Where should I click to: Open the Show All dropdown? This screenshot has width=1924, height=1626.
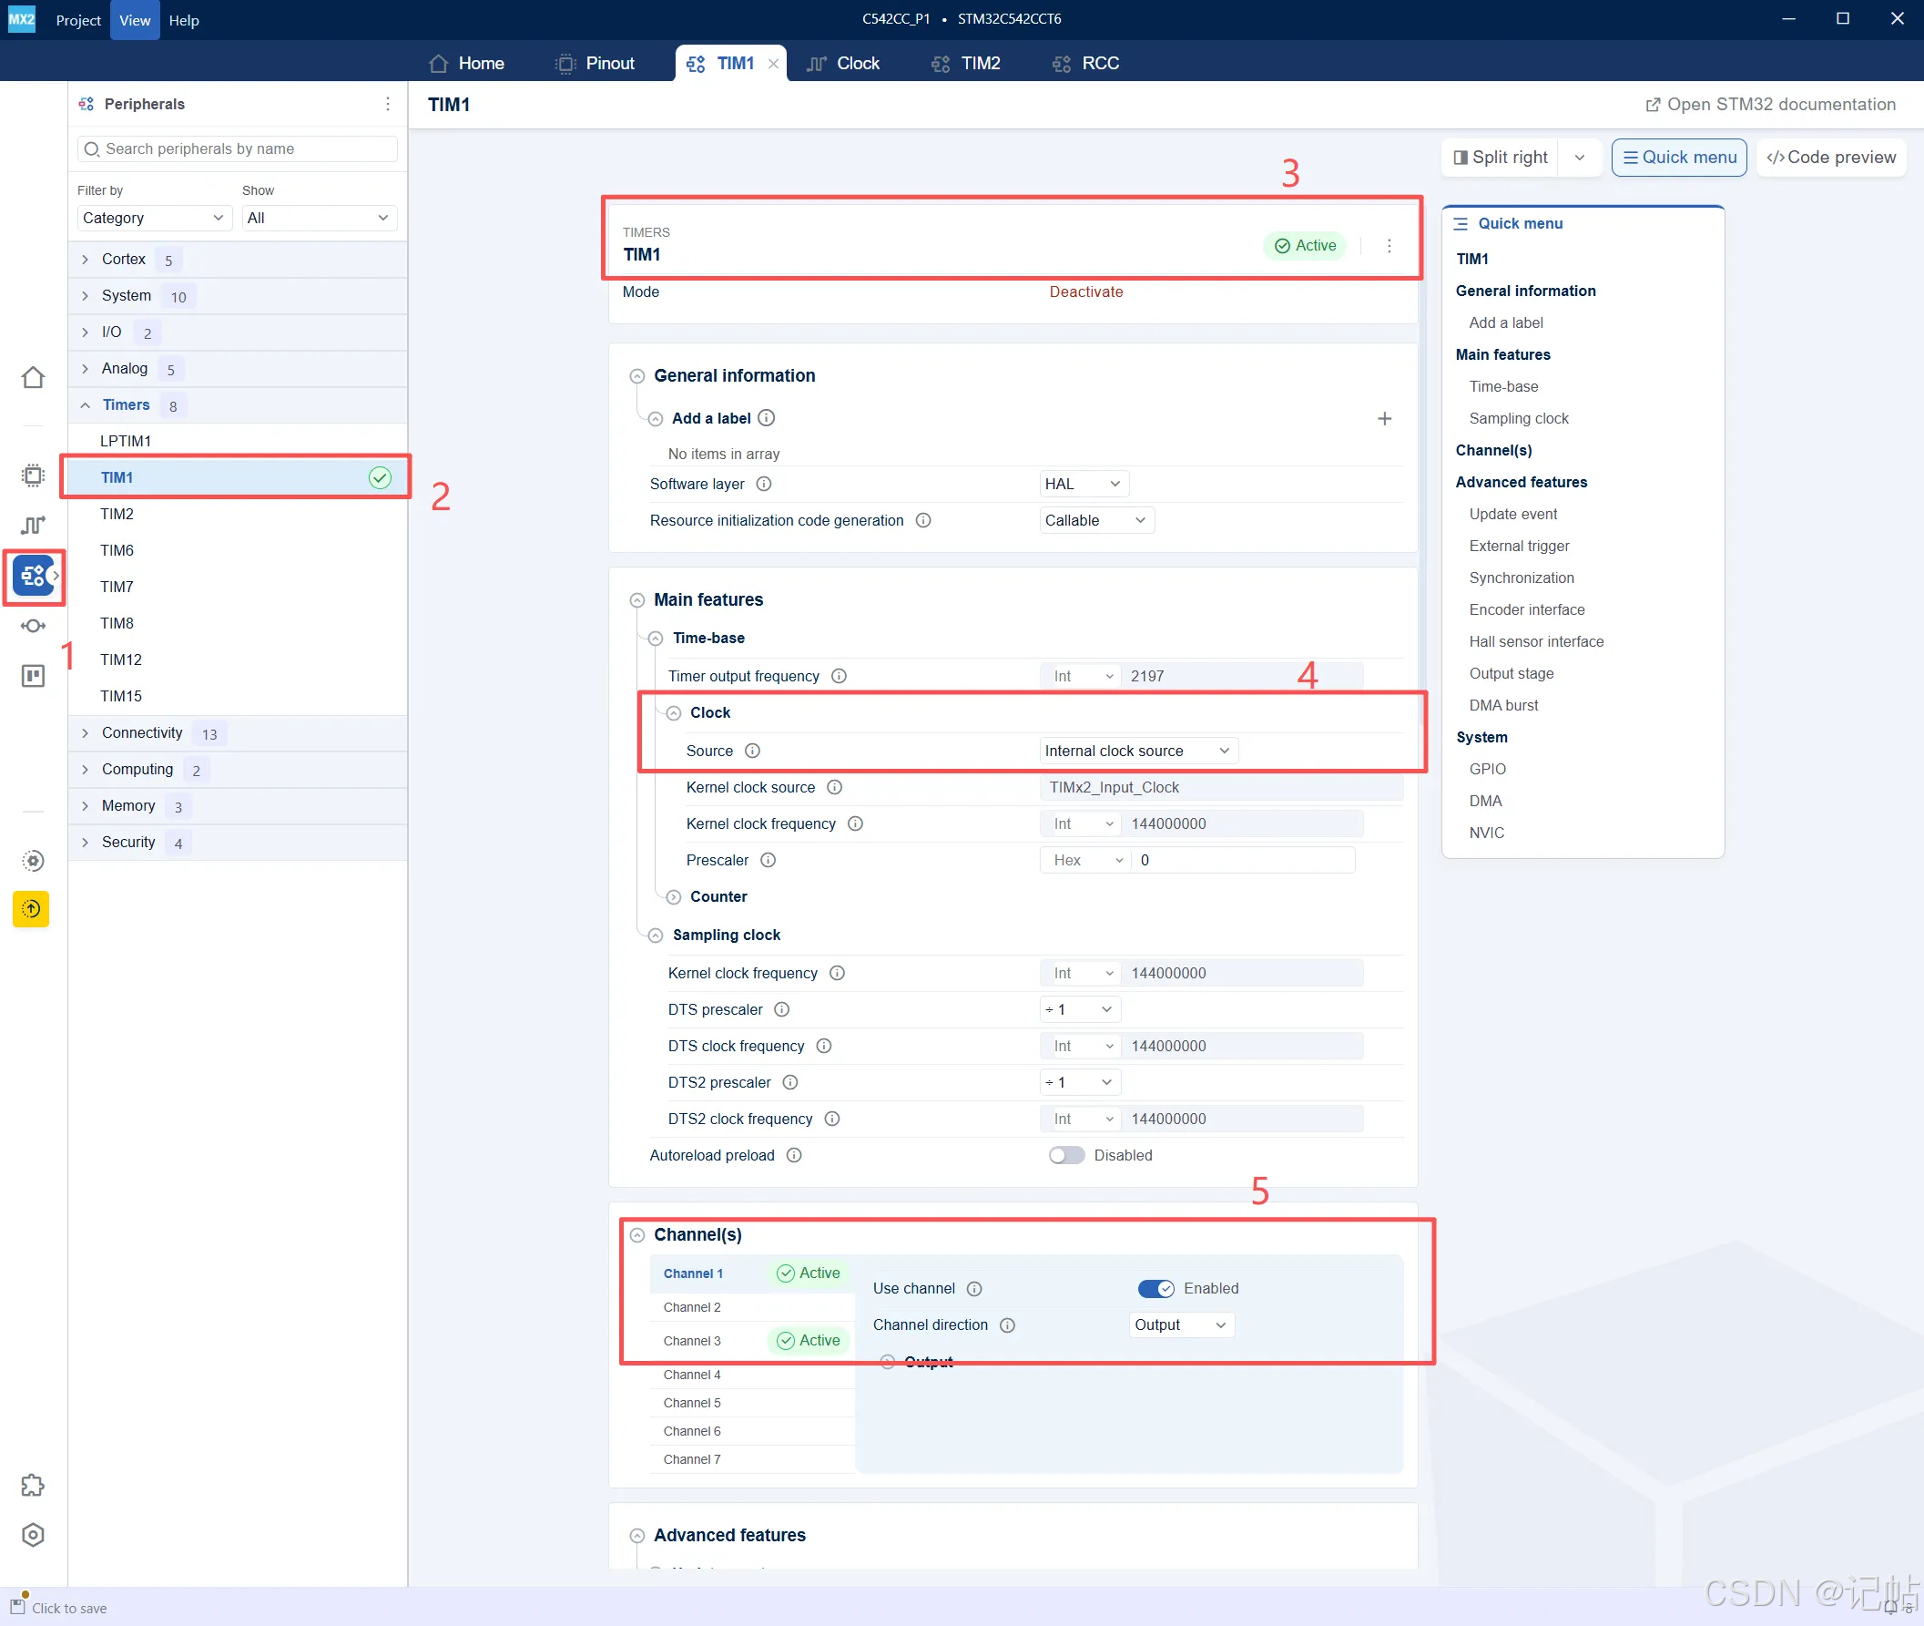point(319,219)
